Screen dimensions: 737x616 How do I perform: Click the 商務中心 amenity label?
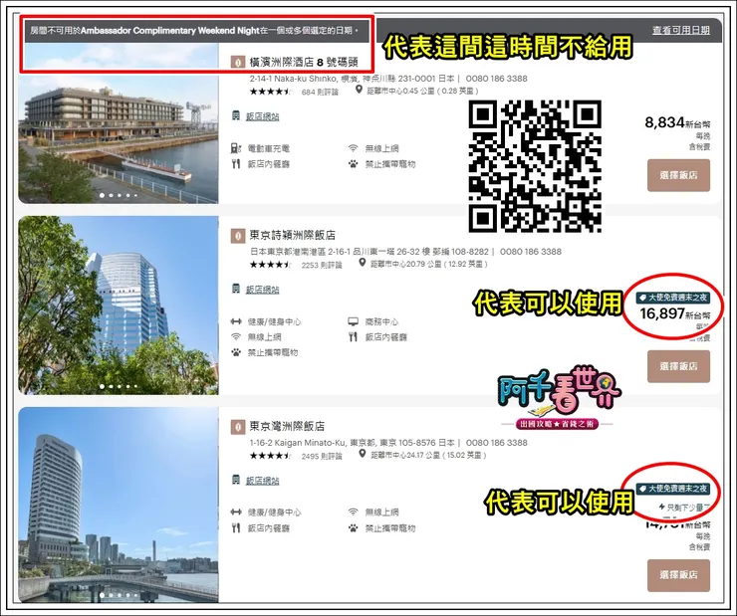click(381, 322)
